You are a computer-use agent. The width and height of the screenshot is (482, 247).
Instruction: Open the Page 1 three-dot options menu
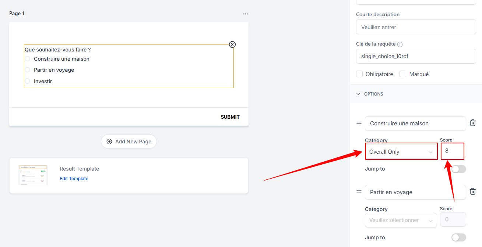coord(246,14)
